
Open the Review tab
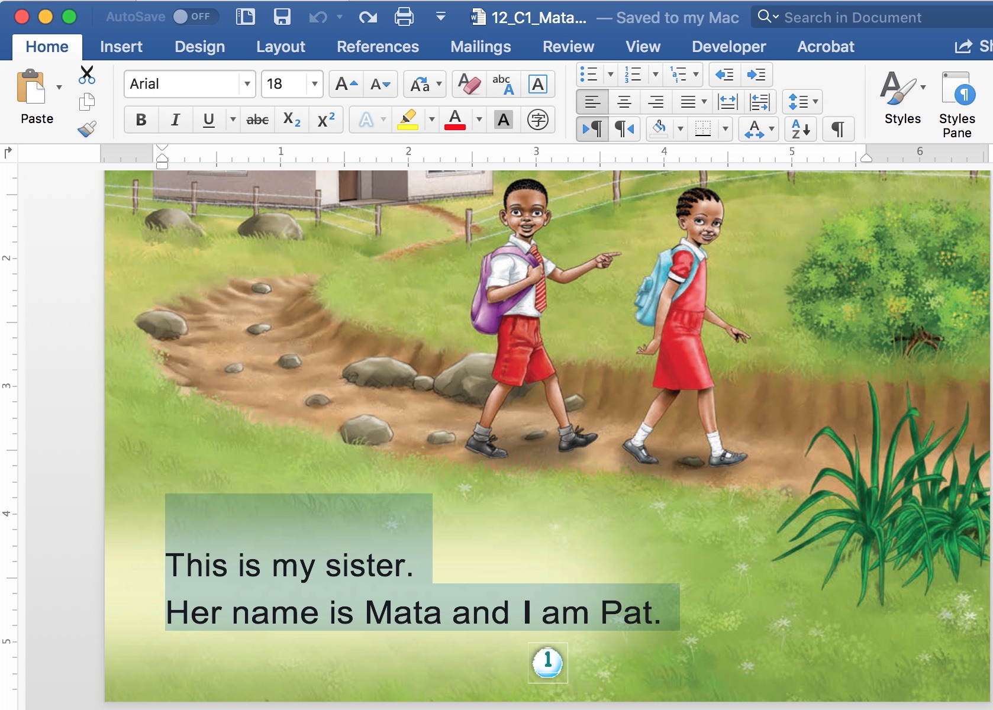point(568,47)
